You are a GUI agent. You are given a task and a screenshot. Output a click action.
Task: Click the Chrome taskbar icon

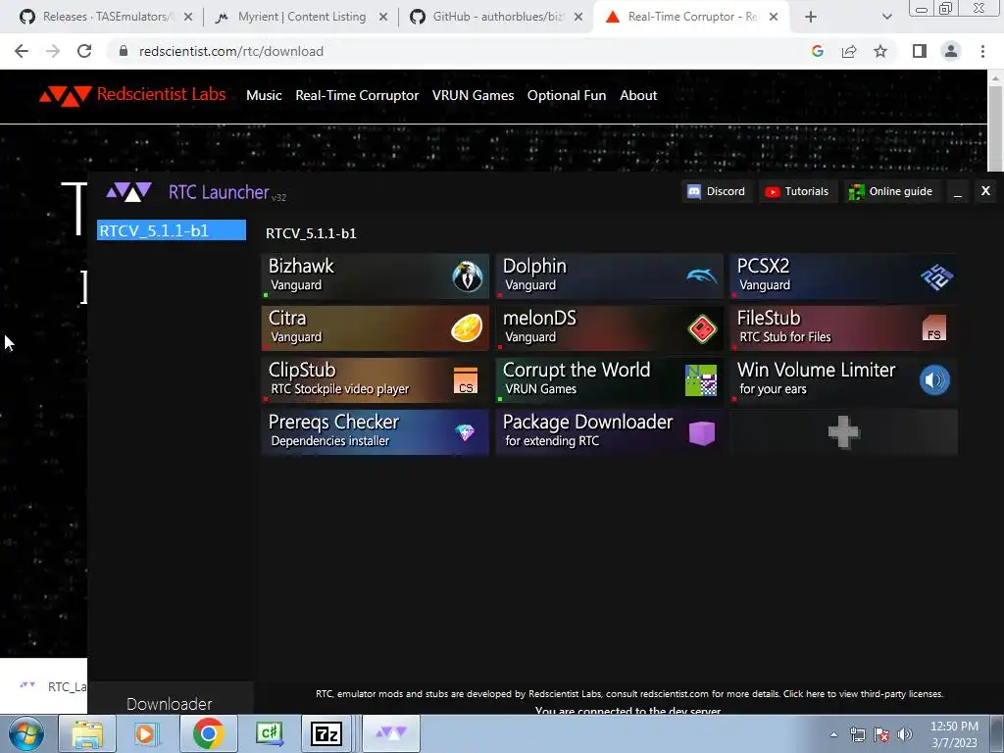tap(208, 733)
